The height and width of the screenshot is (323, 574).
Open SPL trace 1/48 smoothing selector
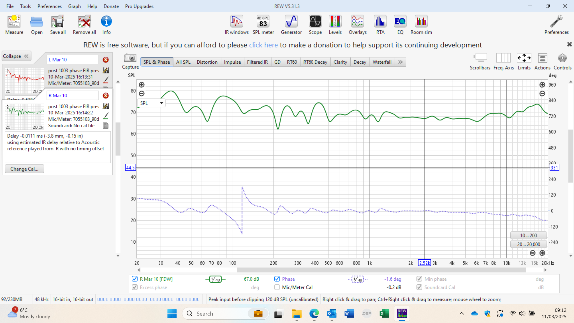(x=215, y=279)
